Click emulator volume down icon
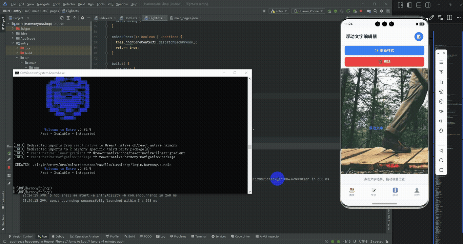 441,121
